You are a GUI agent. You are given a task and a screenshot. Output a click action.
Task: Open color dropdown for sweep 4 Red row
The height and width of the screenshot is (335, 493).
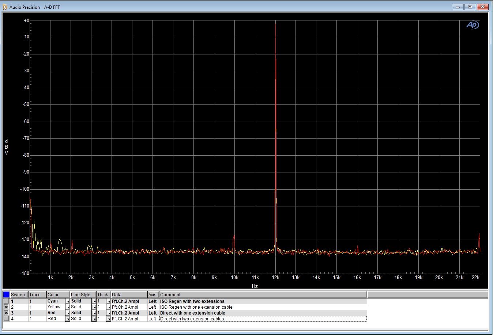[68, 319]
